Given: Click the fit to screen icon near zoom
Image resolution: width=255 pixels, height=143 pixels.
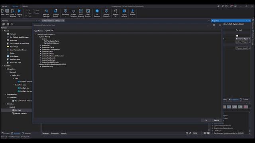Looking at the screenshot, I should click(x=205, y=133).
